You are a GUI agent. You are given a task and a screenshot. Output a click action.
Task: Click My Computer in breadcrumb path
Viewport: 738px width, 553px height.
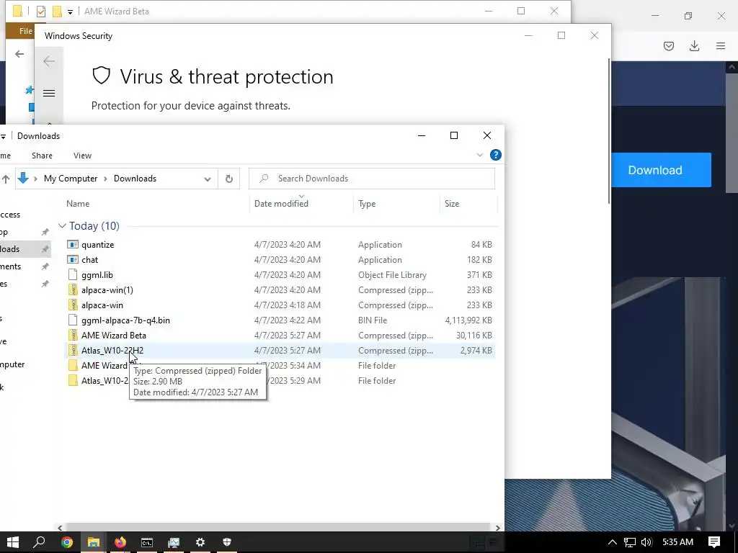click(71, 179)
